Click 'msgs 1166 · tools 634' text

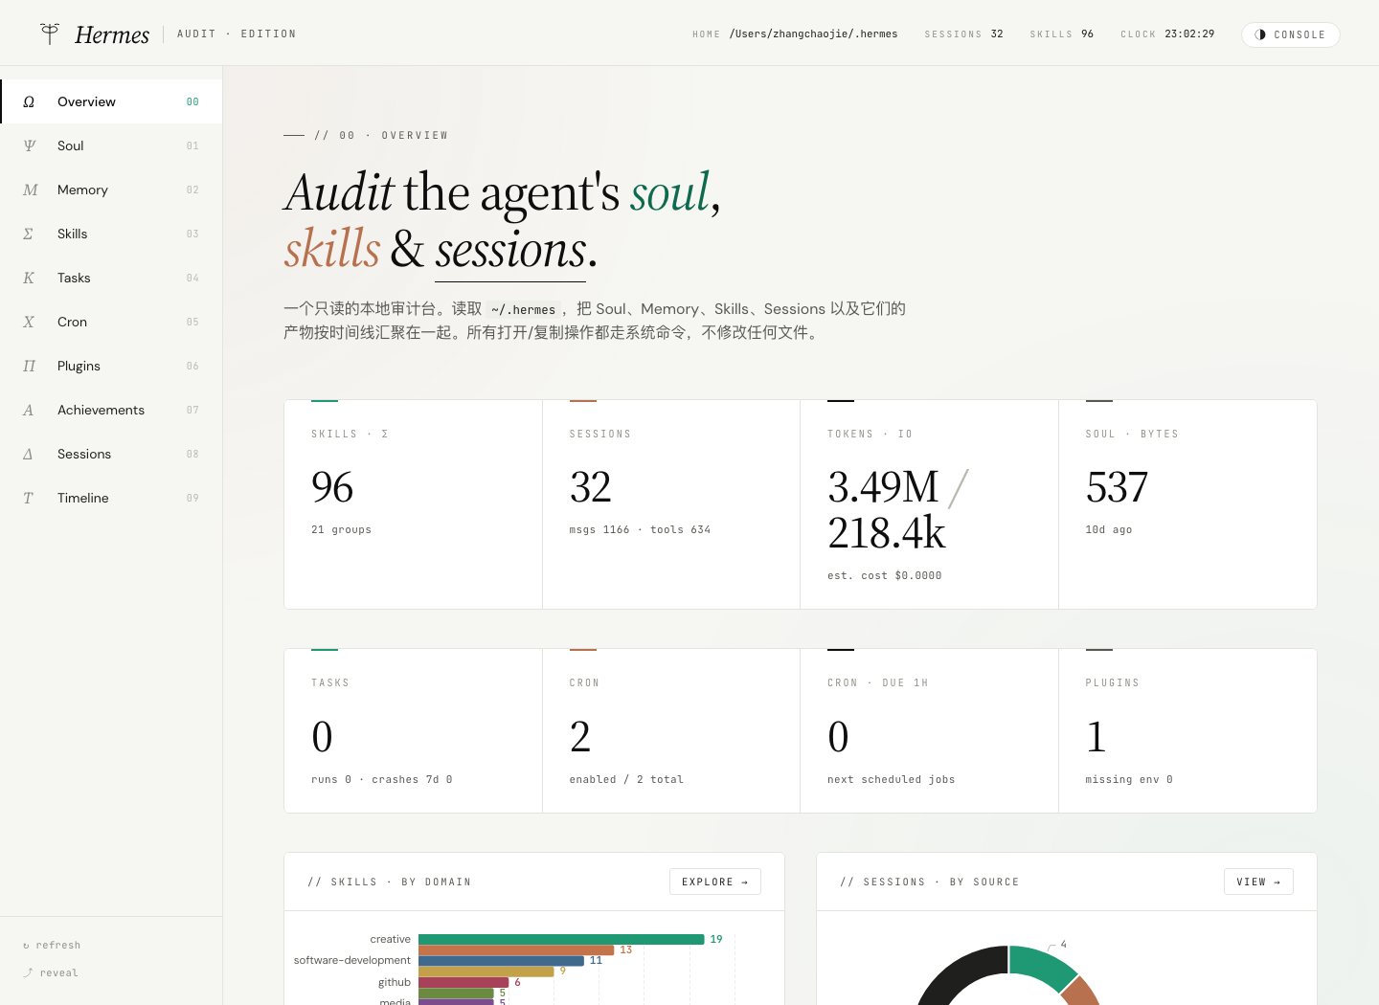[640, 529]
